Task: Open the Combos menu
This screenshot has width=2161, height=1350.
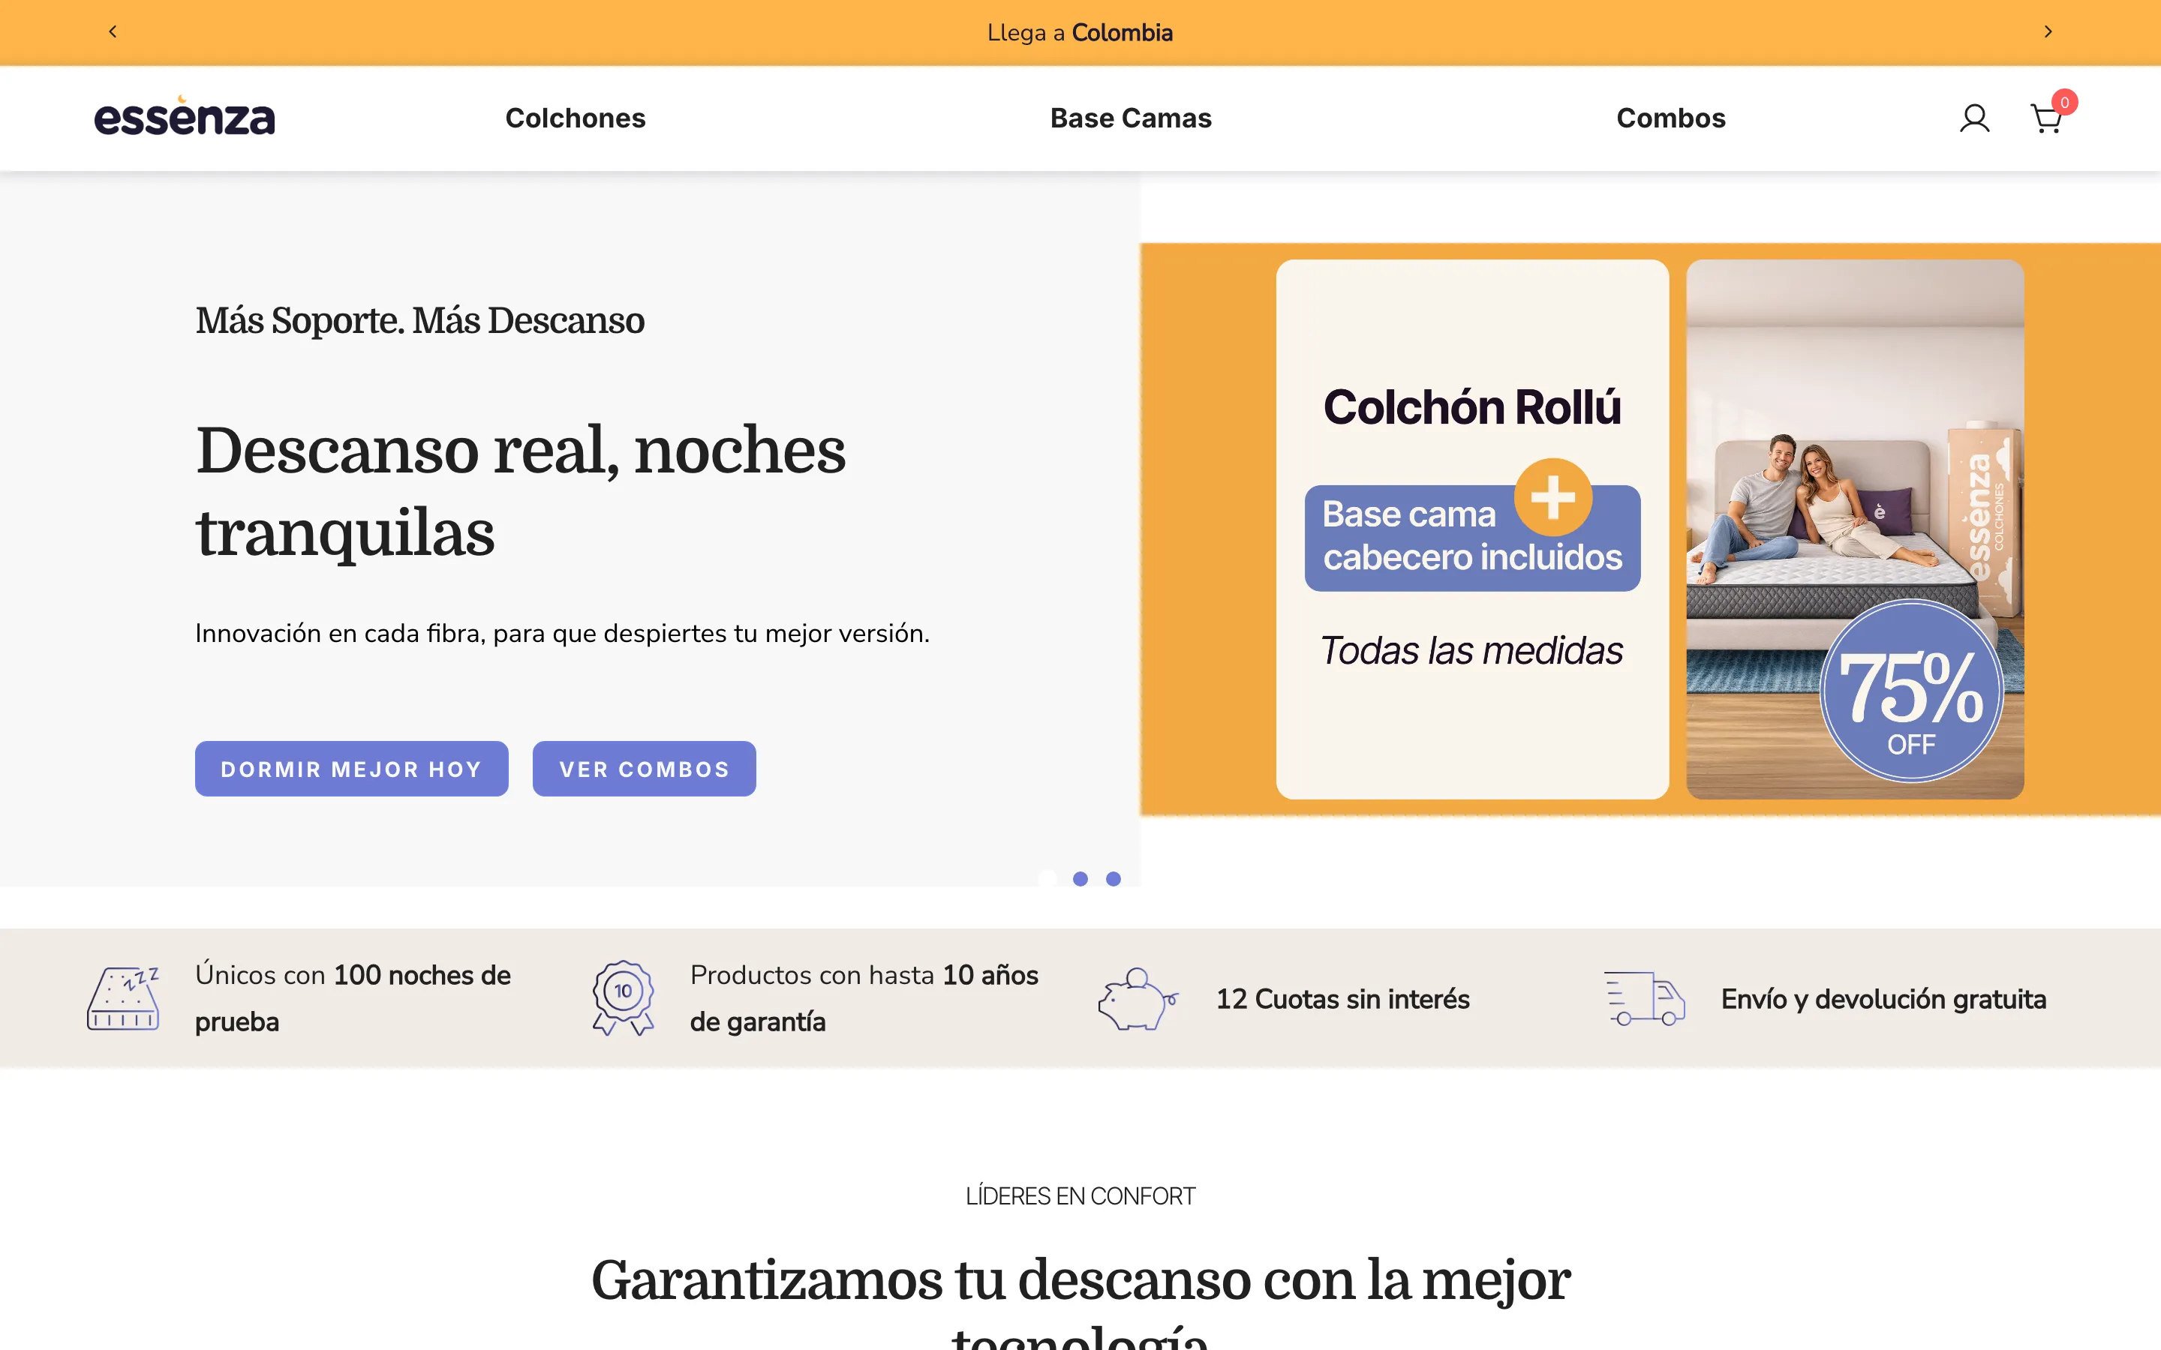Action: click(1670, 118)
